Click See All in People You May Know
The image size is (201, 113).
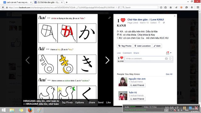[169, 74]
